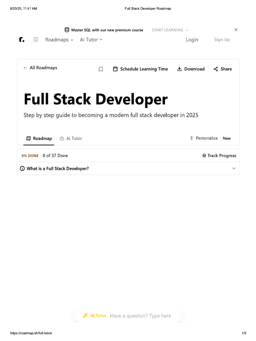Viewport: 256px width, 341px height.
Task: Click the database icon in the banner
Action: coord(67,30)
